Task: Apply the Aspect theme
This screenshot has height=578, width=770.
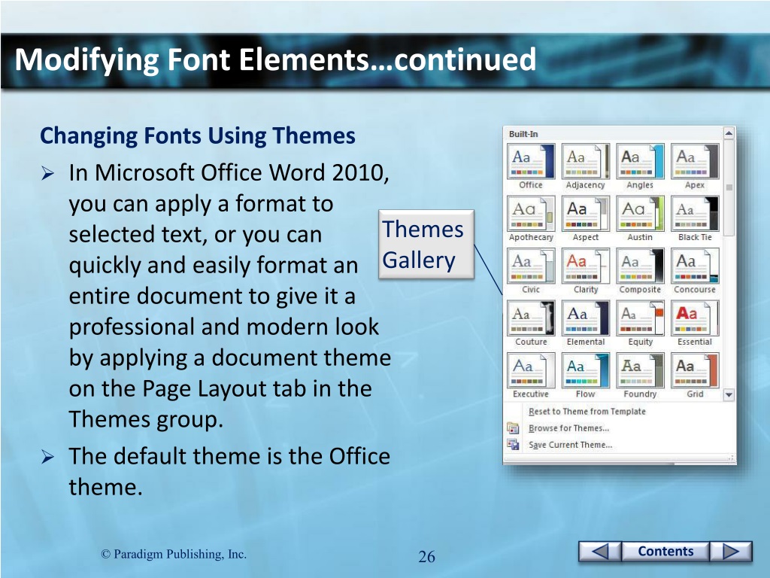Action: coord(585,213)
